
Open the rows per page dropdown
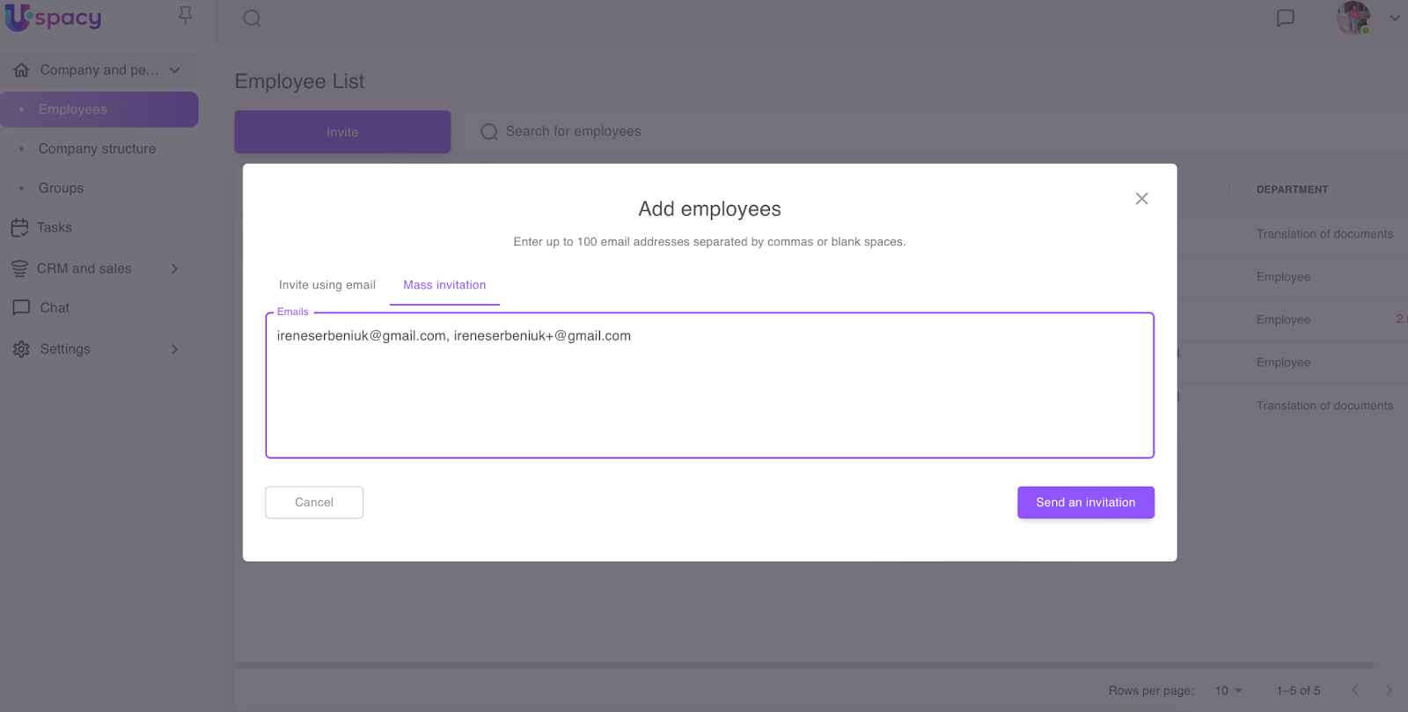click(x=1228, y=691)
